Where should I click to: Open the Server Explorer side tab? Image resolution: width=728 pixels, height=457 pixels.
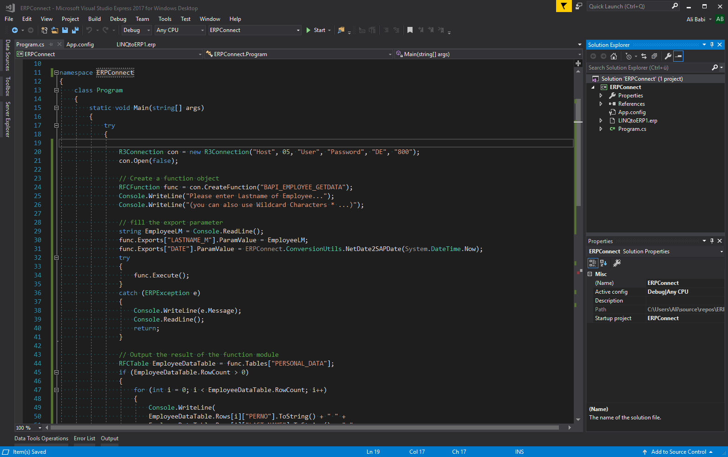(7, 119)
